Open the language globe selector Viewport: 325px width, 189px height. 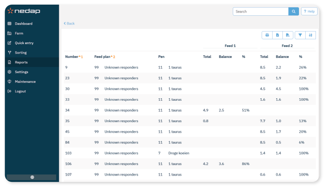[32, 177]
